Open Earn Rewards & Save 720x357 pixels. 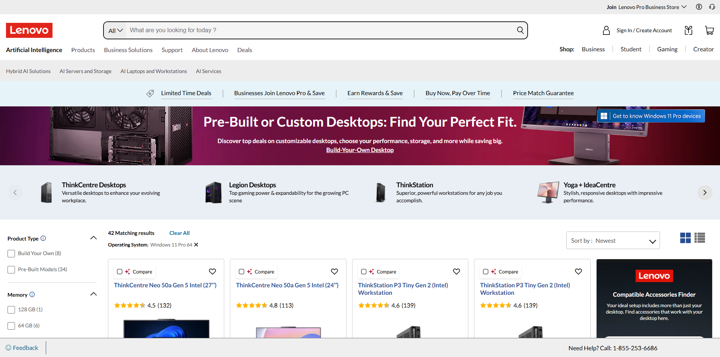tap(375, 93)
